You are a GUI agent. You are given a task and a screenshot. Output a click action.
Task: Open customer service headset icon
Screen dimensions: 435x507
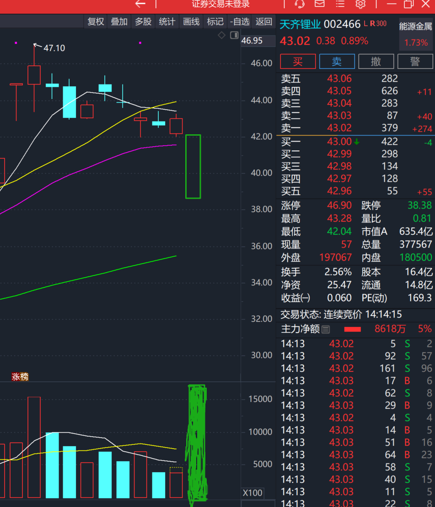[300, 4]
